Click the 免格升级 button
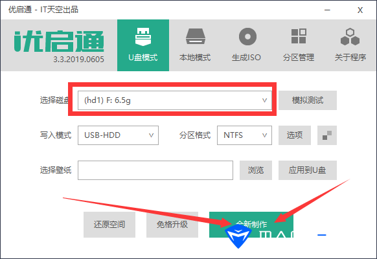The image size is (377, 259). [172, 225]
